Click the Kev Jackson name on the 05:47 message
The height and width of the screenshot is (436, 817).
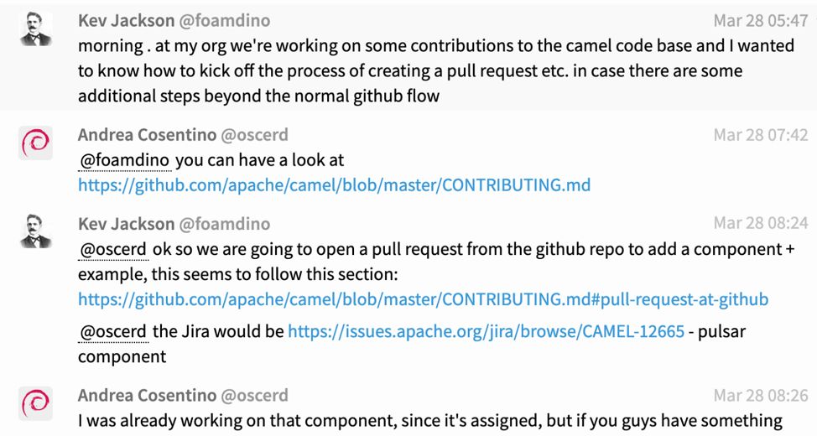[x=125, y=21]
